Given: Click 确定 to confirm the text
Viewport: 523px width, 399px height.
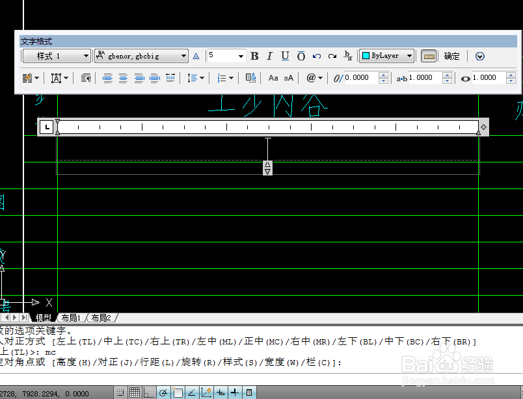Looking at the screenshot, I should point(451,56).
